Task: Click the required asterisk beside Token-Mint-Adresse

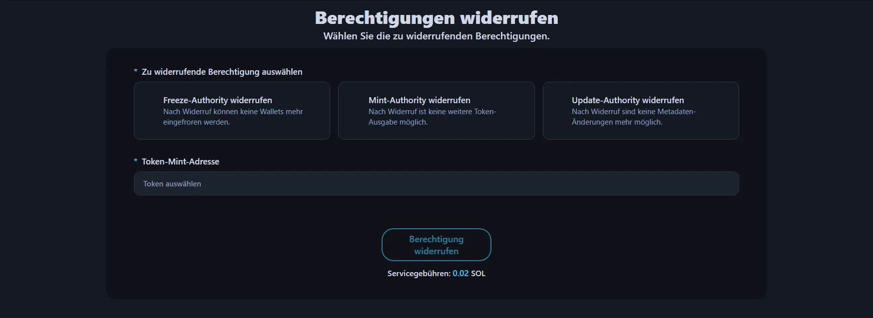Action: [x=135, y=161]
